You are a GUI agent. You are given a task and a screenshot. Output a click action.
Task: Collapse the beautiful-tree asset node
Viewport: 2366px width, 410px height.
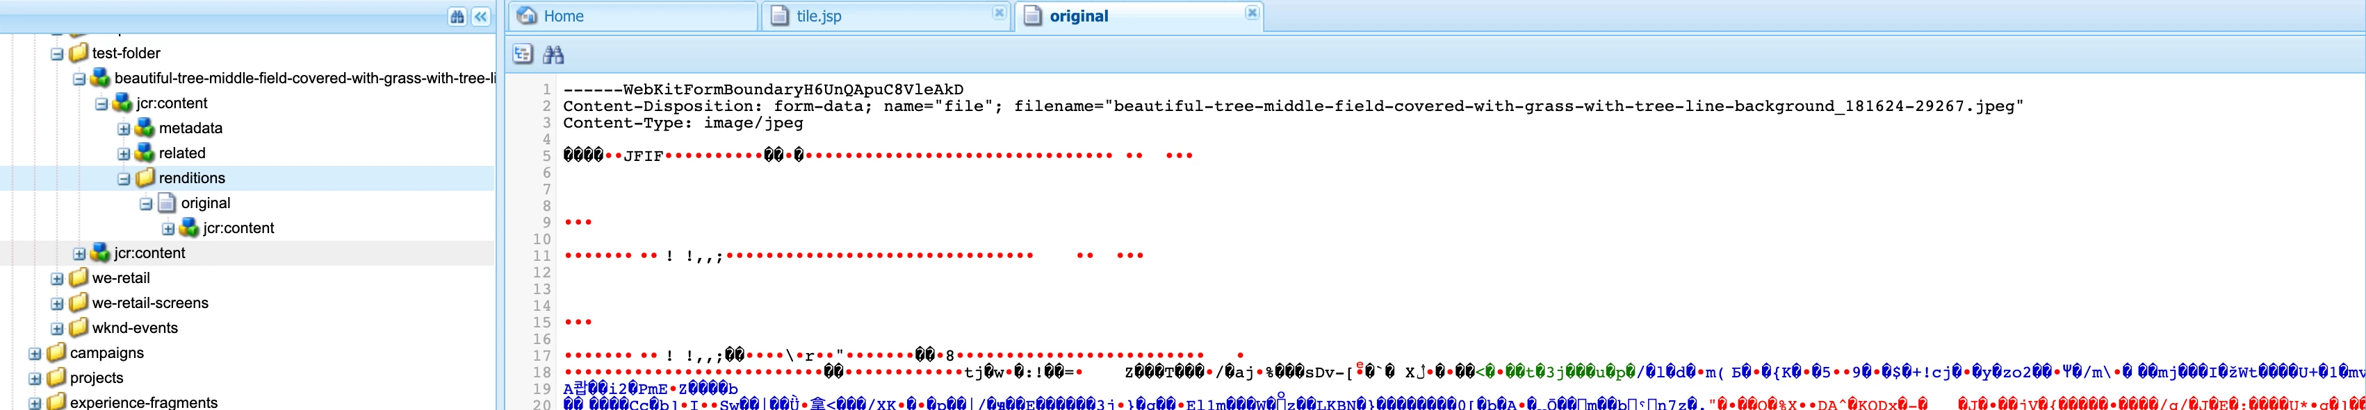[x=79, y=79]
